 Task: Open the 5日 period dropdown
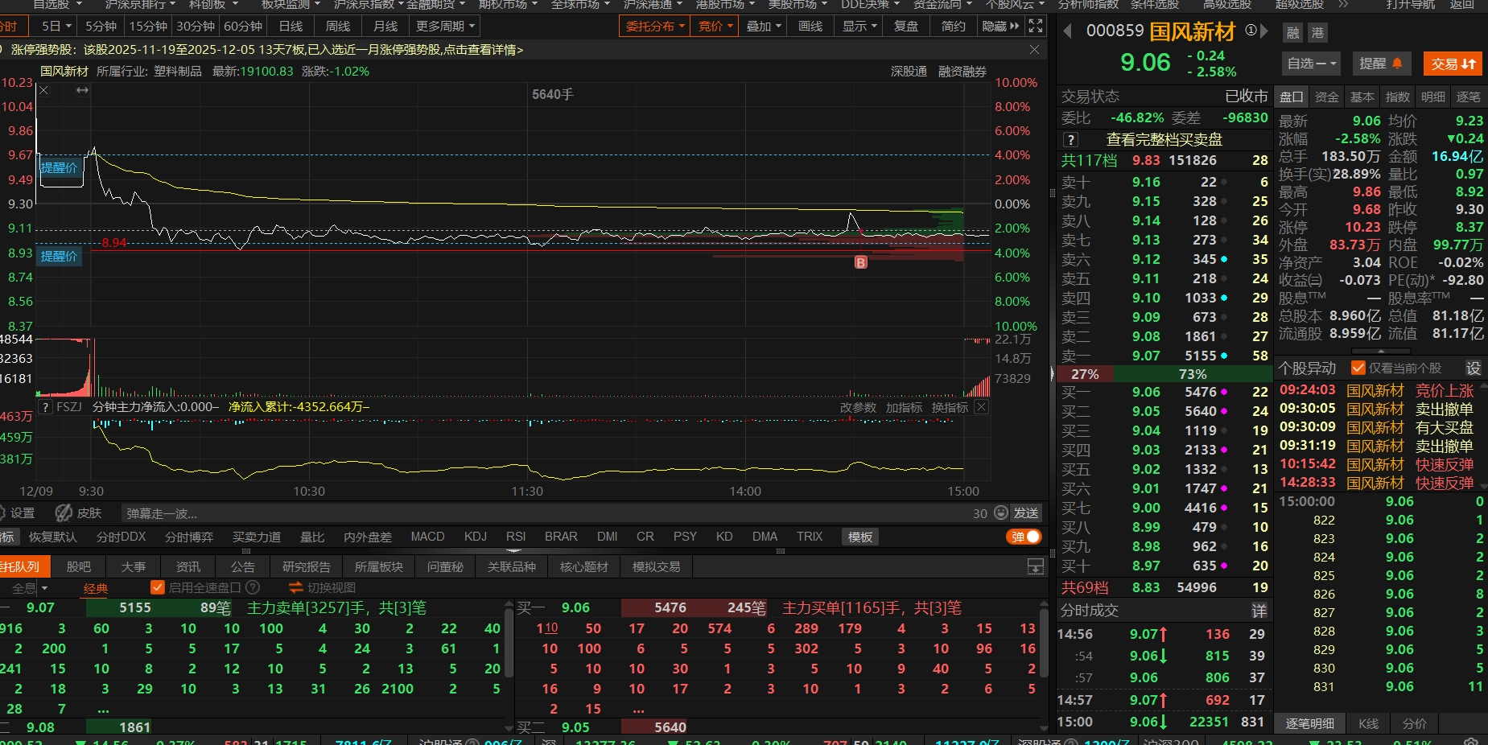coord(56,26)
